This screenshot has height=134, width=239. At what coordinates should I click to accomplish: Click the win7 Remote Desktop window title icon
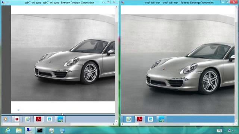pos(3,3)
